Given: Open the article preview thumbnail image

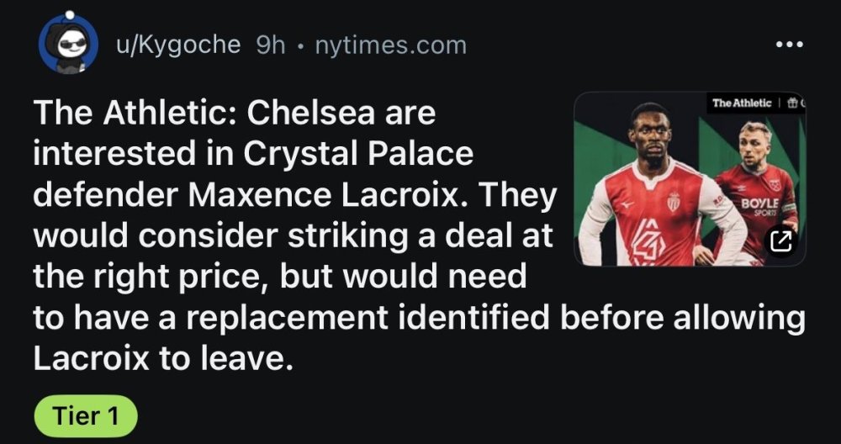Looking at the screenshot, I should click(690, 179).
